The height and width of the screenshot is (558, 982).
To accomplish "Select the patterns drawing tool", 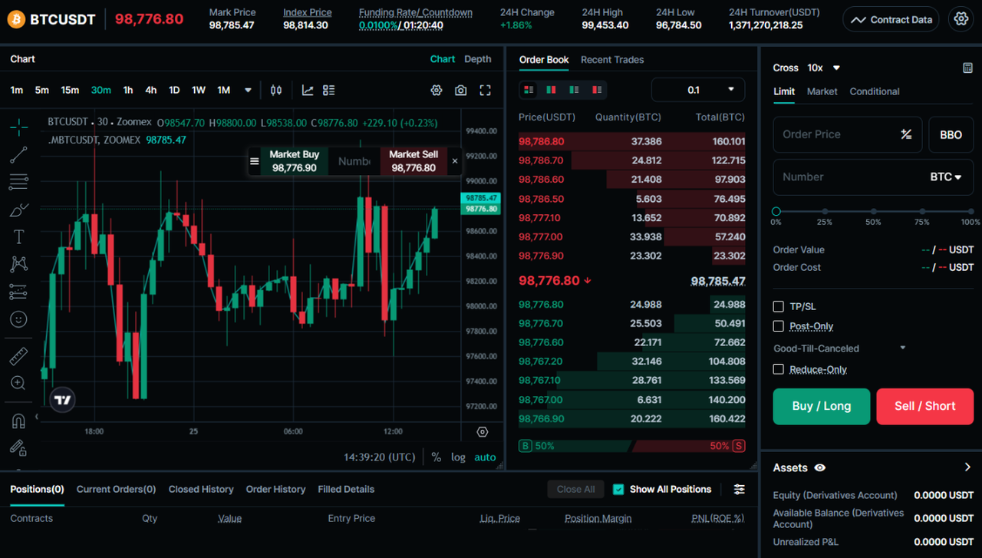I will pyautogui.click(x=19, y=264).
